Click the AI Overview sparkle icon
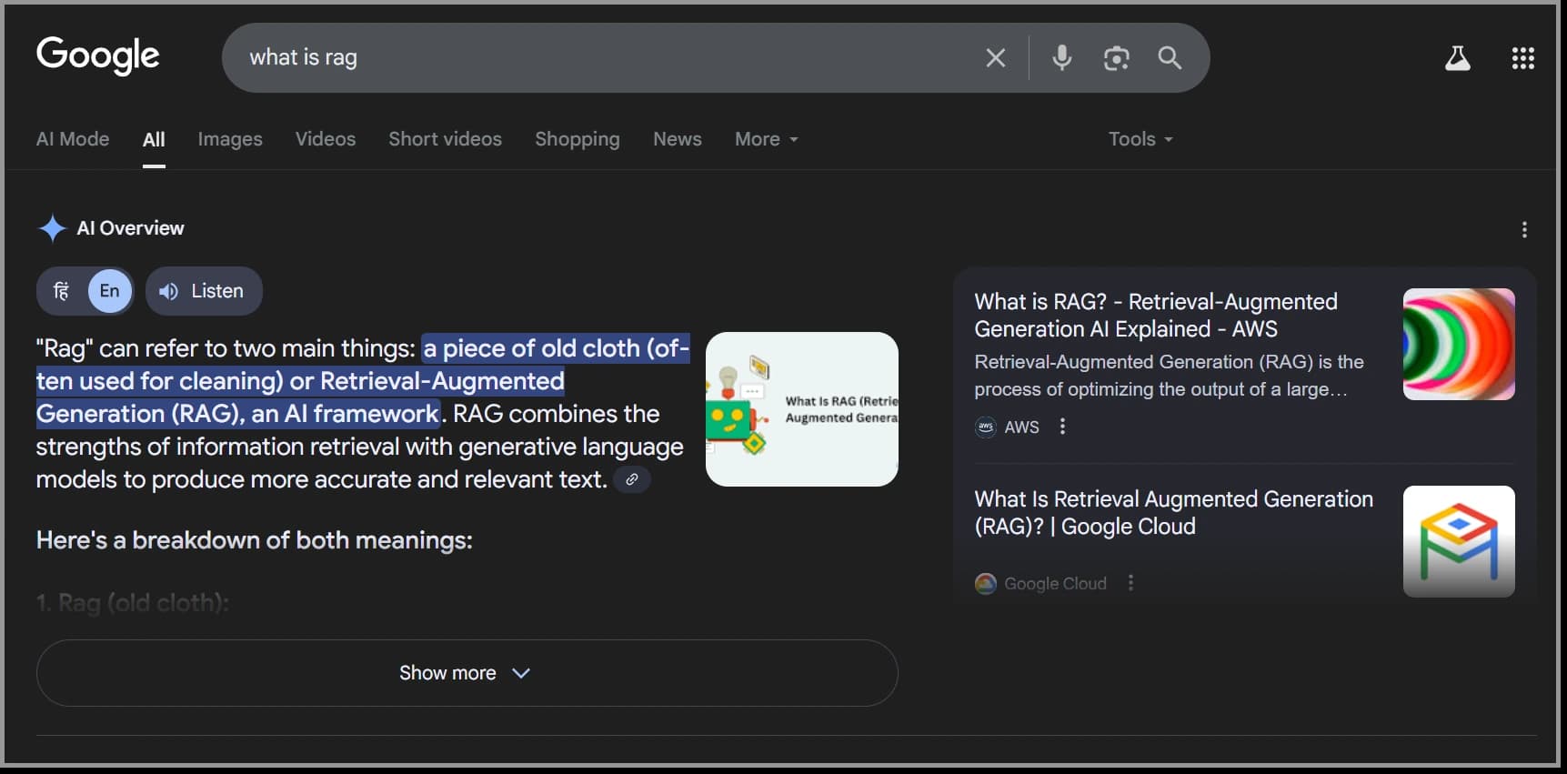This screenshot has height=774, width=1567. pos(52,228)
